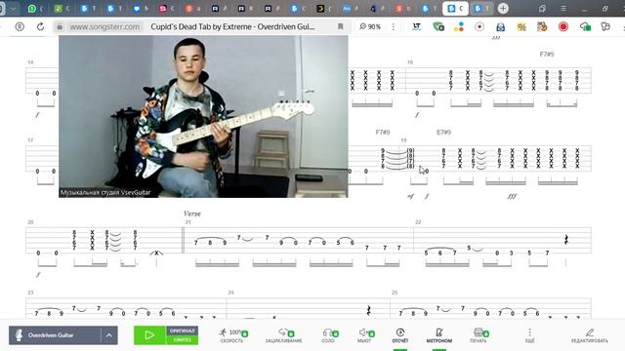Click the green cloud extension icon
The height and width of the screenshot is (351, 625).
click(x=585, y=26)
